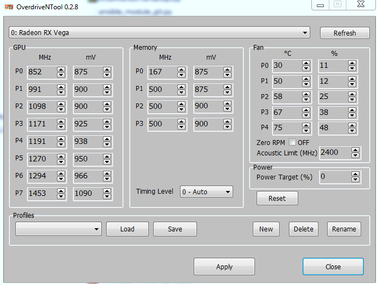Increase Power Target with up arrow
377x284 pixels.
tap(355, 174)
